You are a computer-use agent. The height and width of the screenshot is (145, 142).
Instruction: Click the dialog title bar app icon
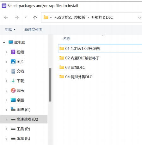(4, 6)
